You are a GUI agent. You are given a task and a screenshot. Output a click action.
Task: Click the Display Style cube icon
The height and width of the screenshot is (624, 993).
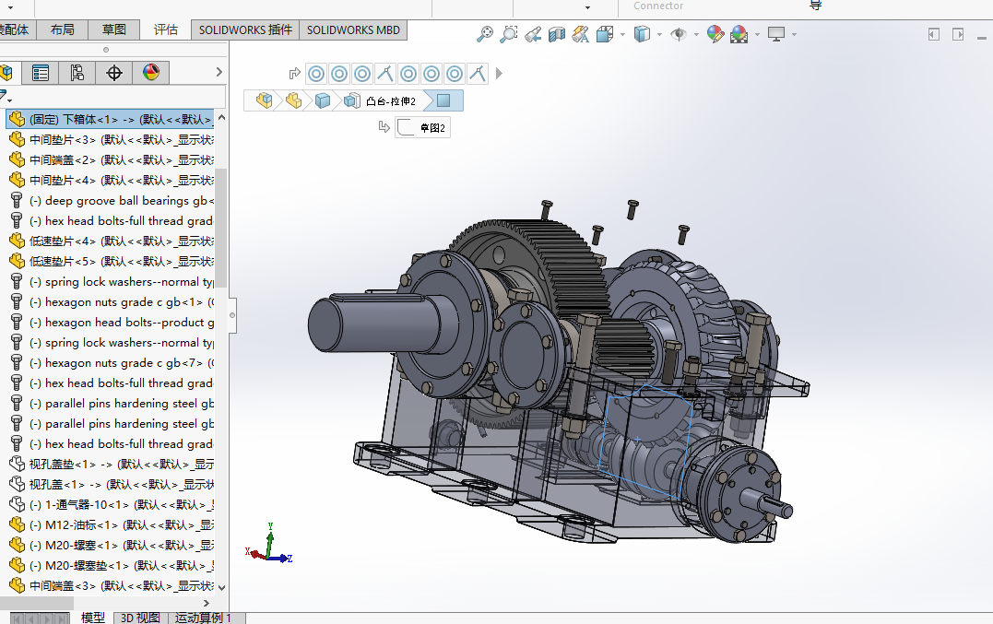[x=642, y=34]
